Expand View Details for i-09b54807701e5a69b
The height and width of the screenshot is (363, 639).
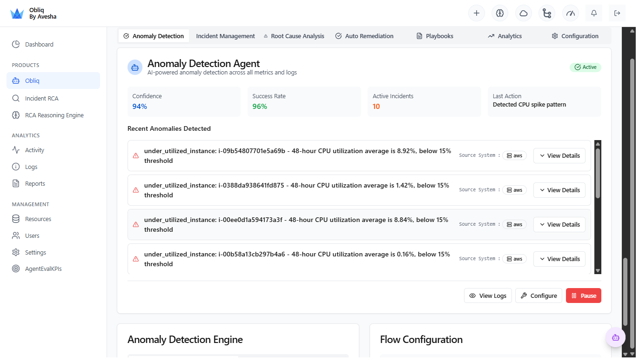(x=559, y=156)
